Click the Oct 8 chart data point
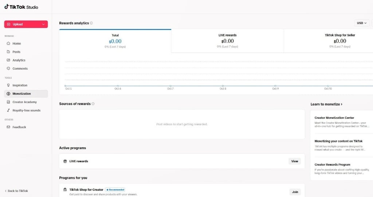Image resolution: width=373 pixels, height=197 pixels. [223, 86]
